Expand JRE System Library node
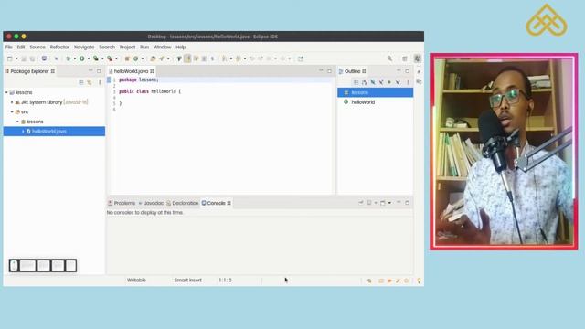Screen dimensions: 585x329 point(12,101)
